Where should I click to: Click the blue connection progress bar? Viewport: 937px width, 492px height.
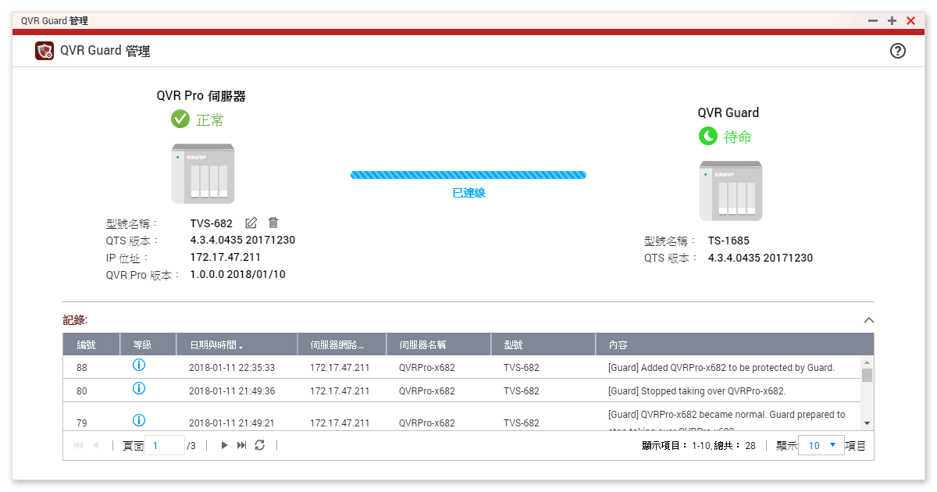tap(468, 175)
